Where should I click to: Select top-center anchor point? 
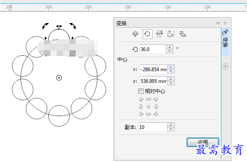click(x=149, y=99)
